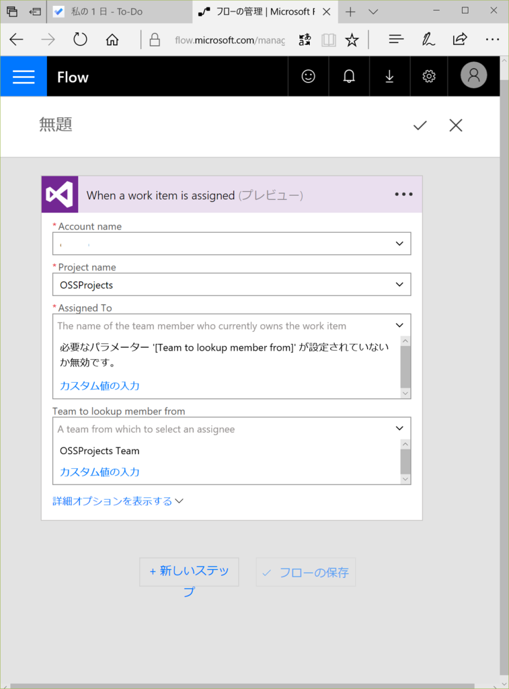Cancel with the X icon beside title
This screenshot has width=509, height=689.
(456, 125)
